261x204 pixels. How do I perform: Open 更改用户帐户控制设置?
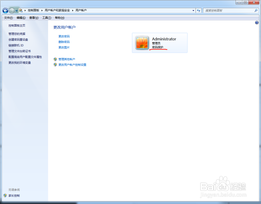73,65
